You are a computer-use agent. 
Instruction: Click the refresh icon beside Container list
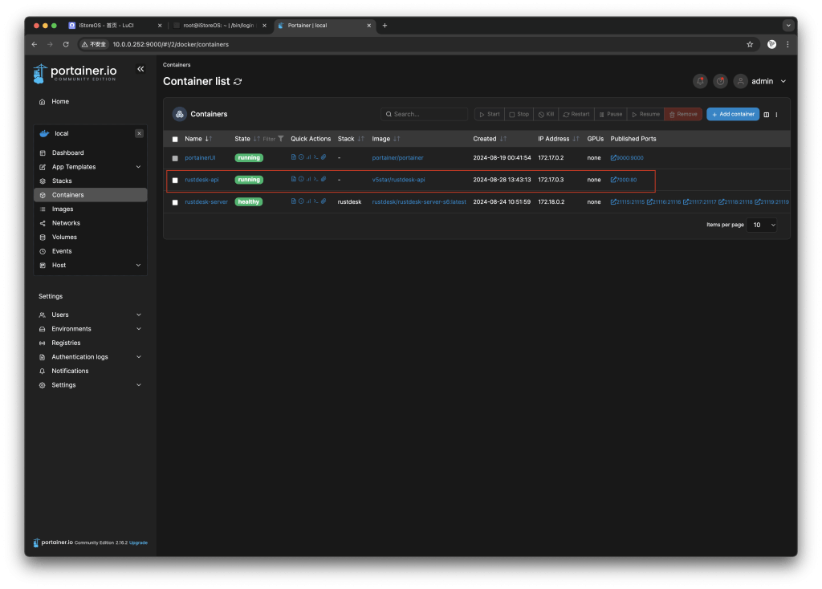click(238, 82)
